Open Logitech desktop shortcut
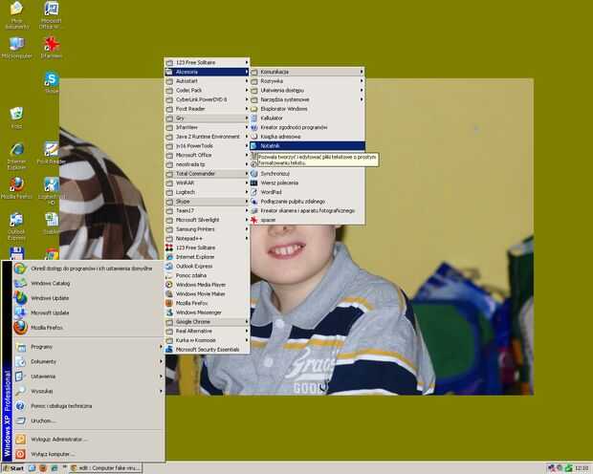This screenshot has height=474, width=593. 52,191
